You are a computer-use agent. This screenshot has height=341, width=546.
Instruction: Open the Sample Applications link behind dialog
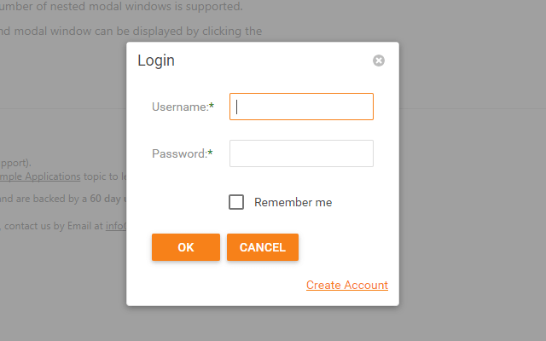click(43, 176)
